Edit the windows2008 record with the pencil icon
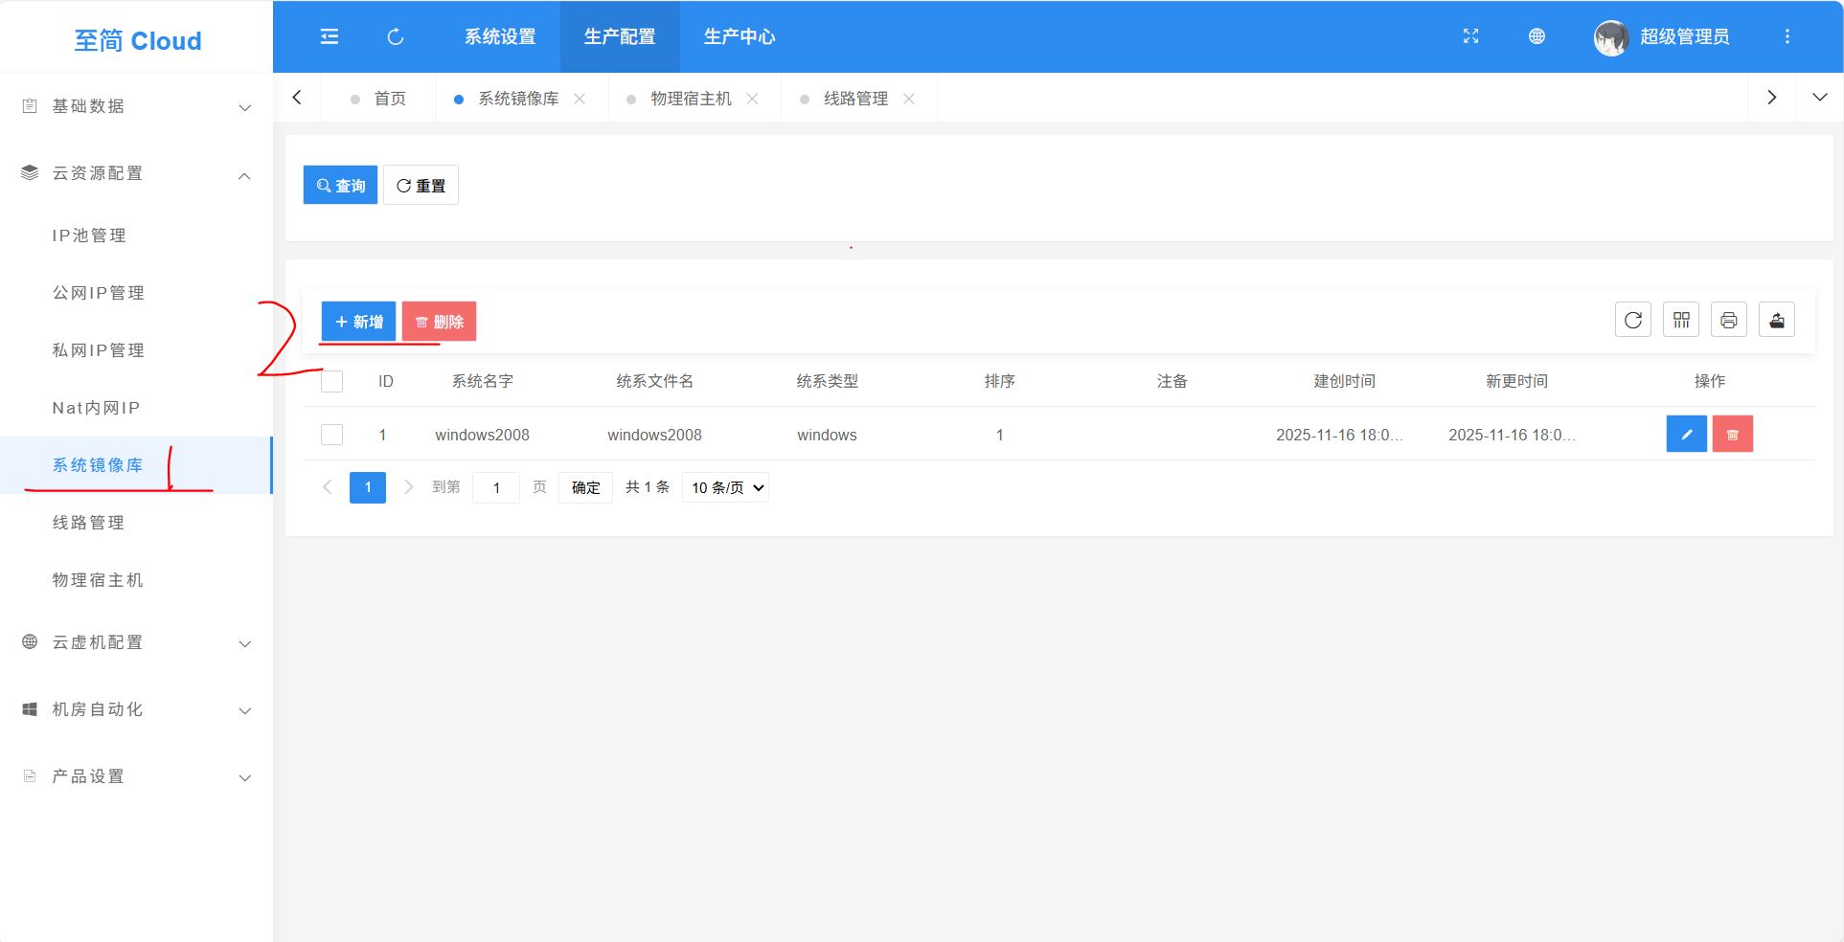The height and width of the screenshot is (942, 1844). (1687, 434)
